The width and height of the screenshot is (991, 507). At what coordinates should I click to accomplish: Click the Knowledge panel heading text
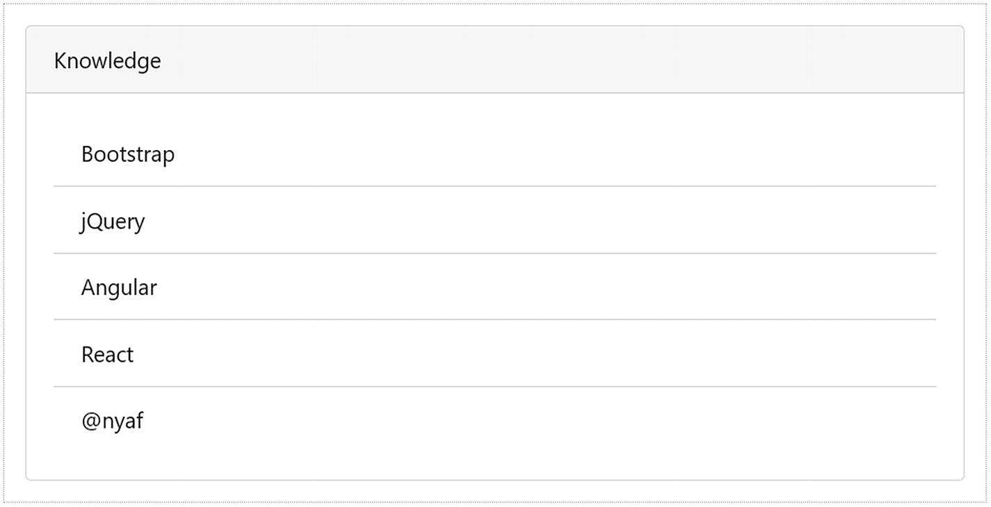pos(107,61)
